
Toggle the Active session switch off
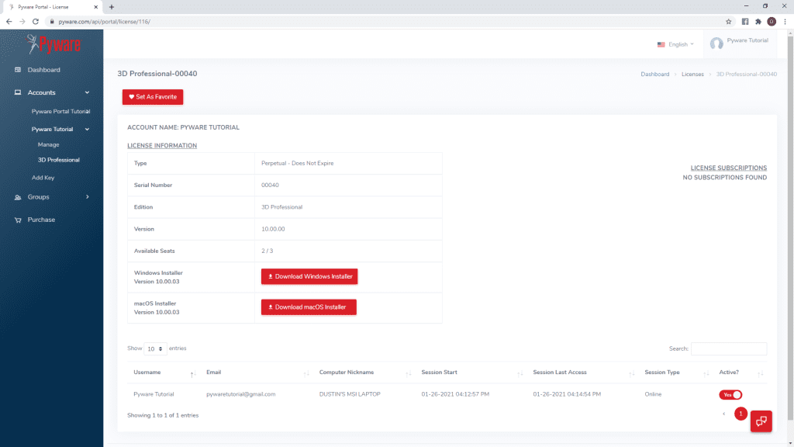tap(730, 394)
